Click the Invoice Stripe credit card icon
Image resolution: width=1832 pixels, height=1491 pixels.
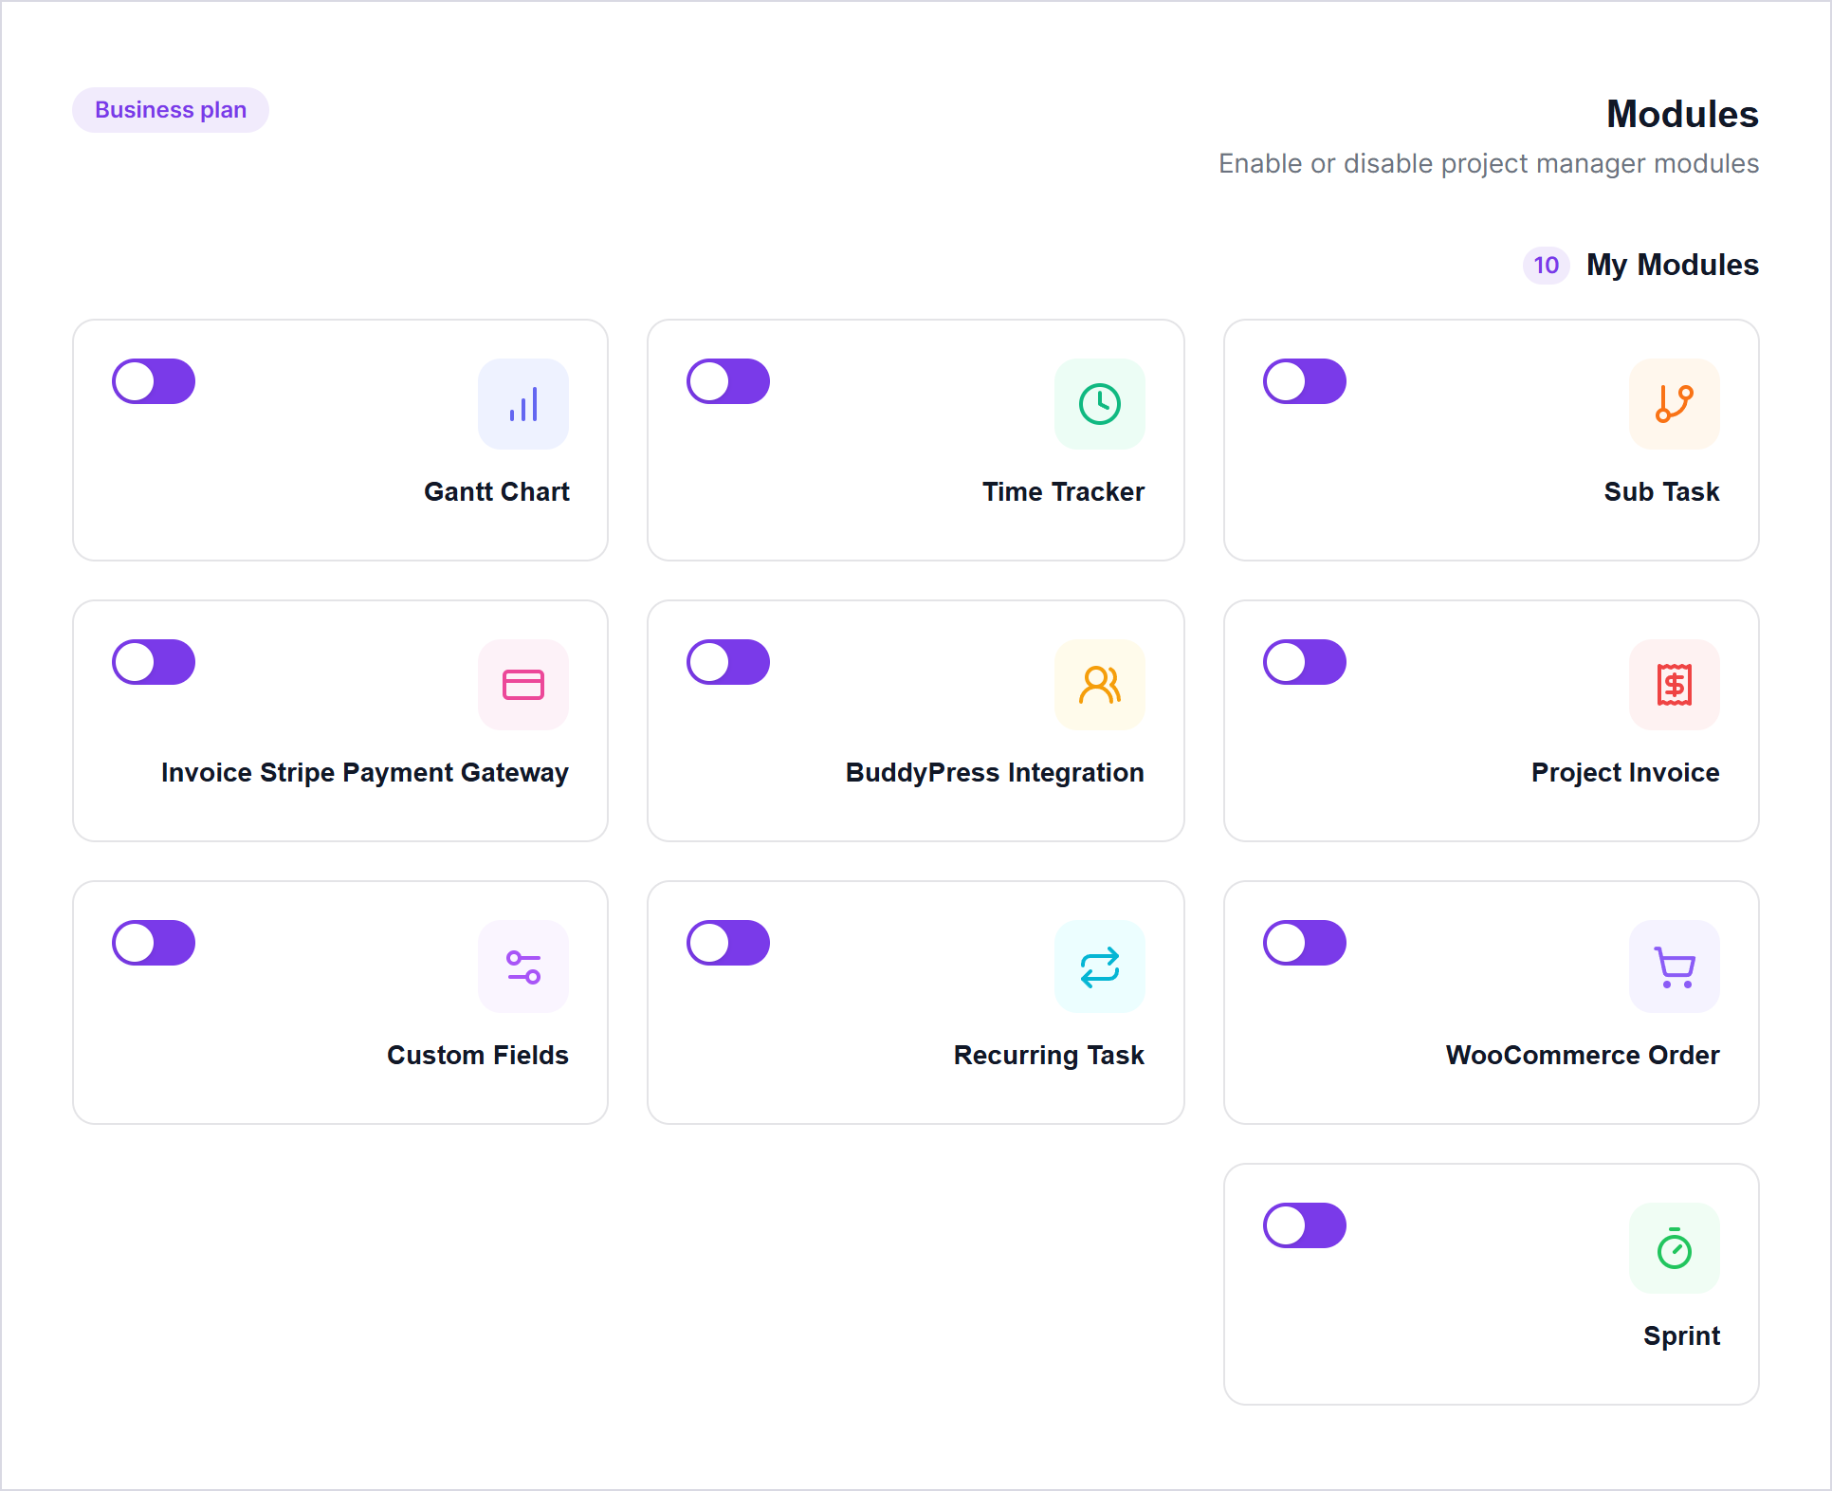point(523,685)
